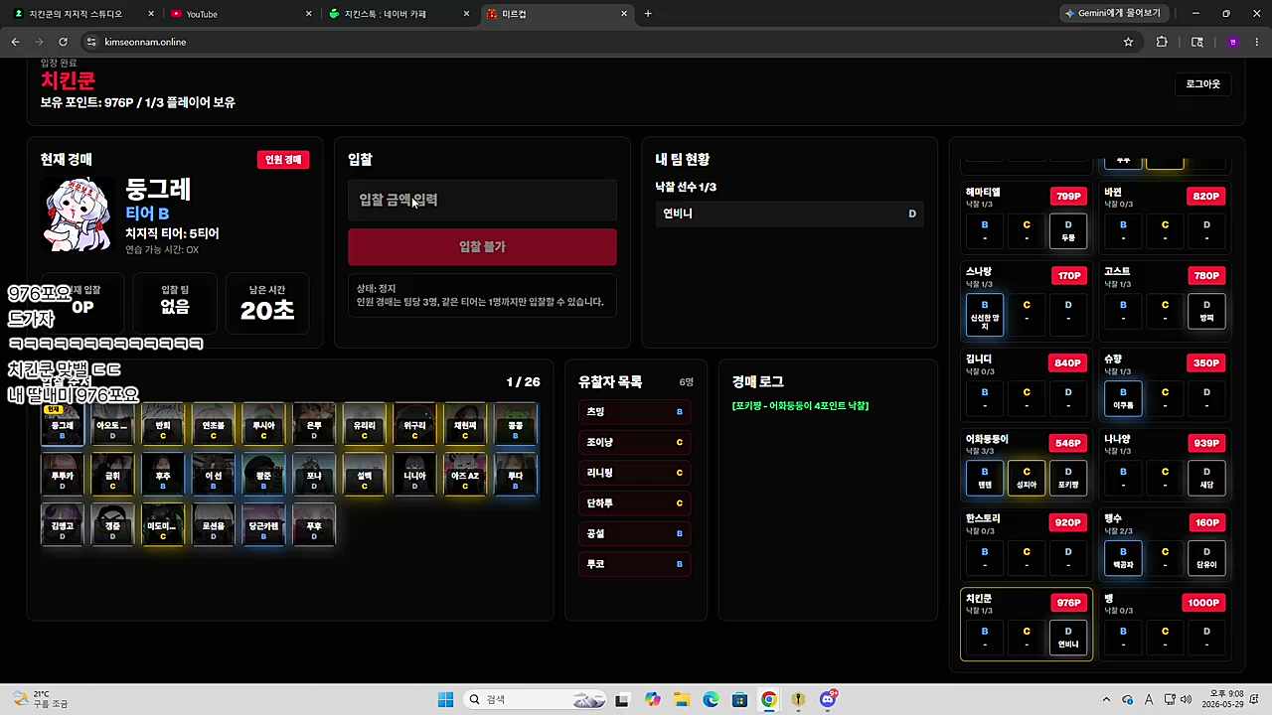Open the Chrome extensions puzzle icon

[1162, 42]
